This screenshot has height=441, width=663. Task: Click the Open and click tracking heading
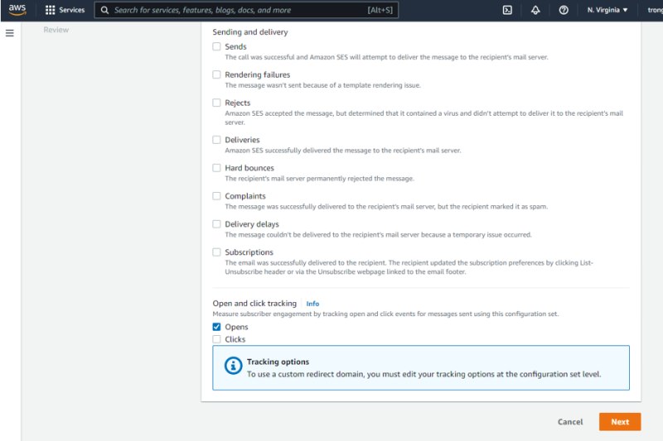click(254, 304)
